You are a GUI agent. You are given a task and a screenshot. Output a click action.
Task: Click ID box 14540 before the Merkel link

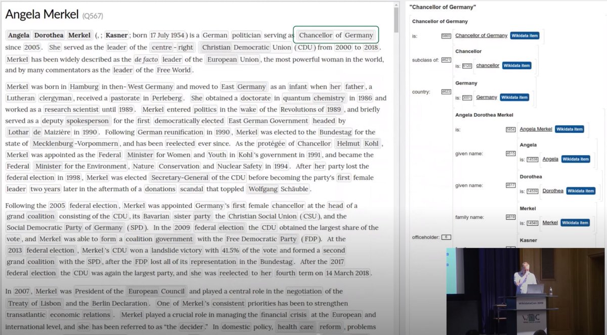(533, 223)
